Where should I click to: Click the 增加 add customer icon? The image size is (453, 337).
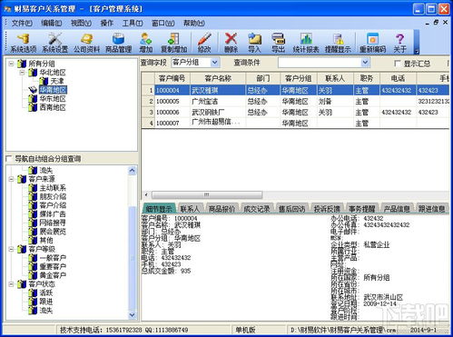(x=145, y=43)
